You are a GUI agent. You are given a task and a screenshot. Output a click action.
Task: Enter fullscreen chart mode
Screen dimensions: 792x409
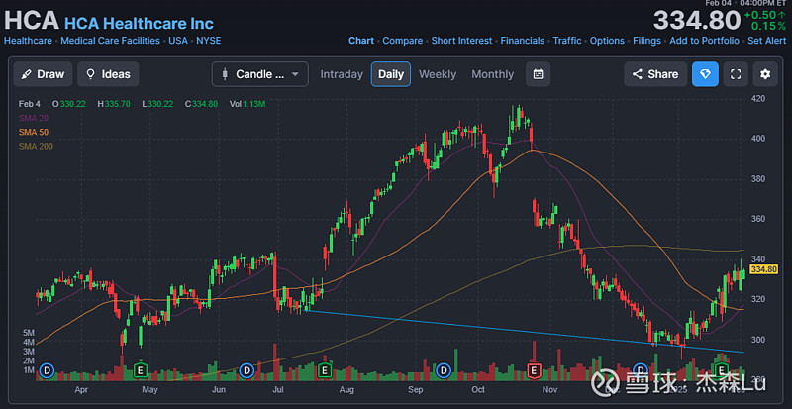[735, 74]
